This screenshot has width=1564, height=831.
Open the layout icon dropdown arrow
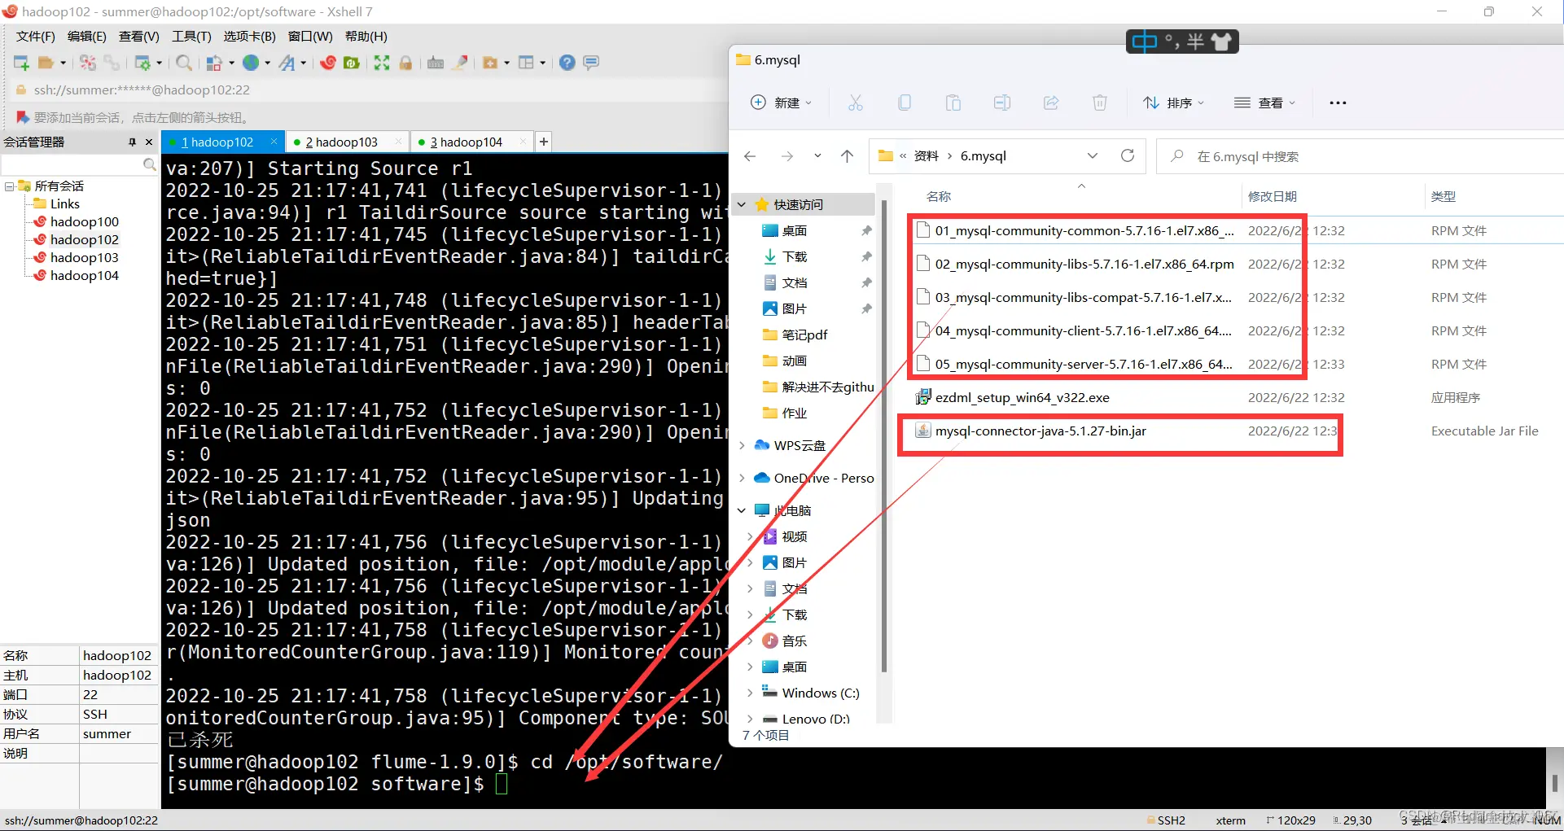click(x=542, y=63)
